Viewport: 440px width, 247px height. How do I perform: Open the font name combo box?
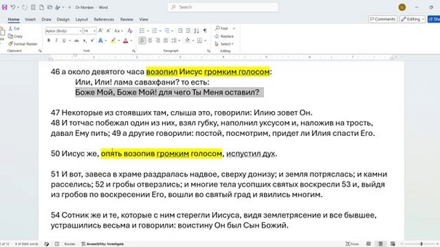click(63, 30)
